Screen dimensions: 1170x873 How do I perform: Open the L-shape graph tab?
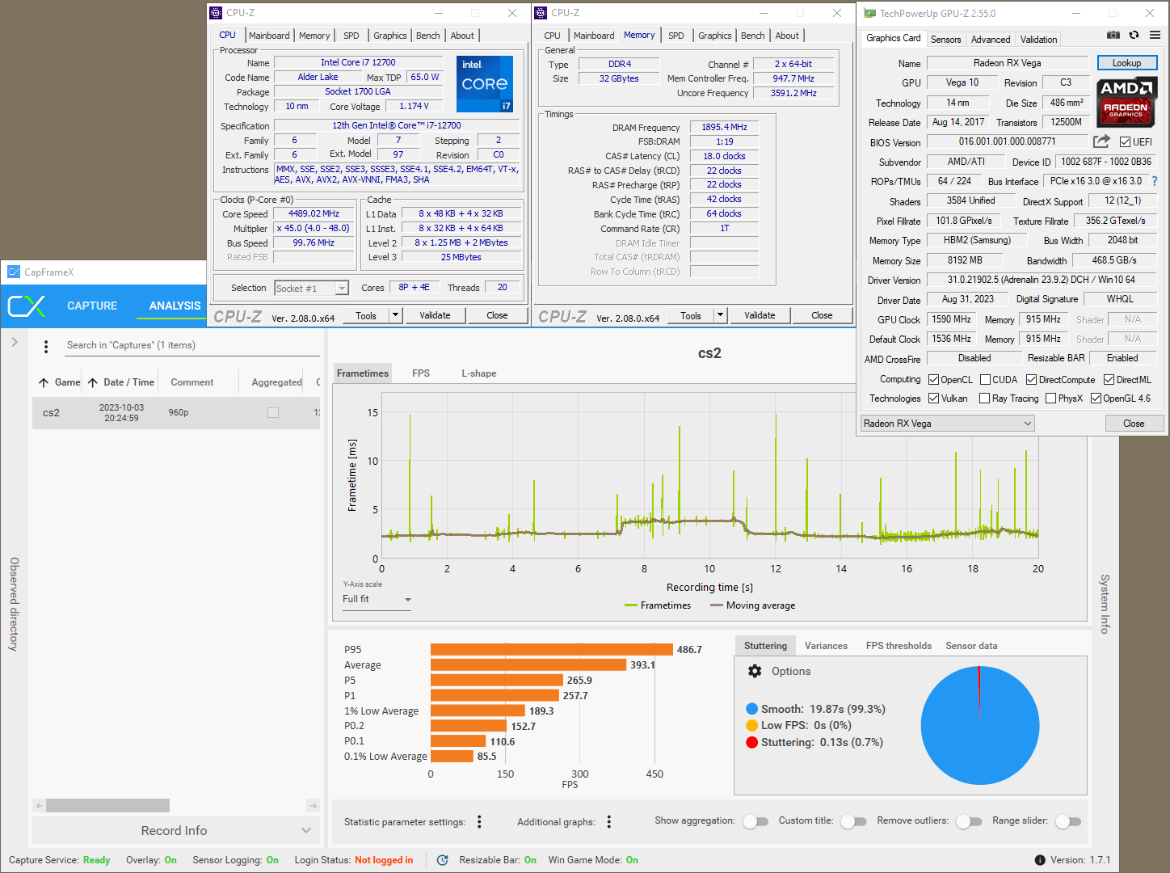pos(479,373)
